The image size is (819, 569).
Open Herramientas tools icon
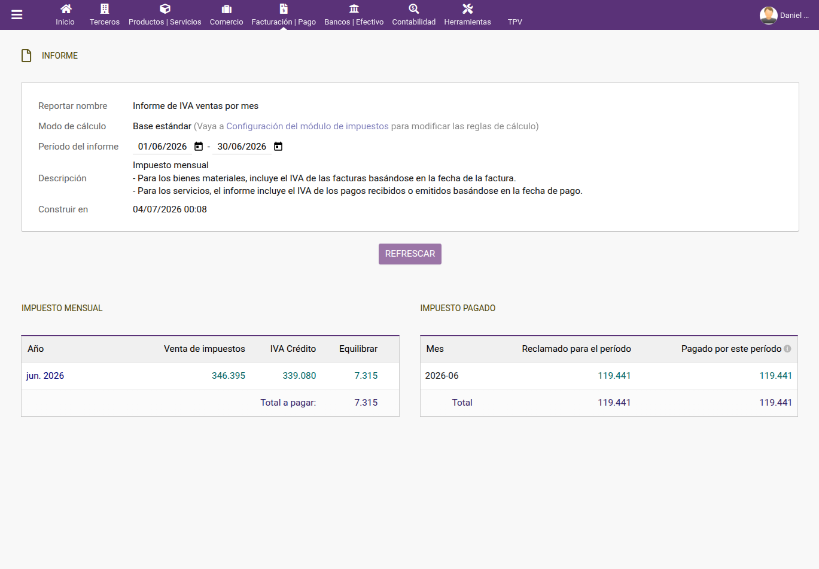tap(468, 8)
